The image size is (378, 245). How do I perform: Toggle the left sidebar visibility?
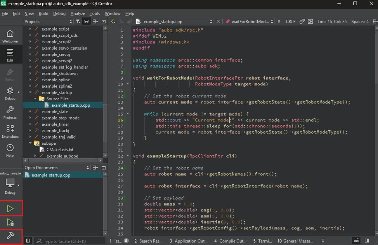click(x=27, y=241)
